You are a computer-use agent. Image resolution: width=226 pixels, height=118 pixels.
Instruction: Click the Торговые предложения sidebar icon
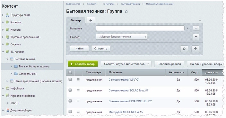7,37
